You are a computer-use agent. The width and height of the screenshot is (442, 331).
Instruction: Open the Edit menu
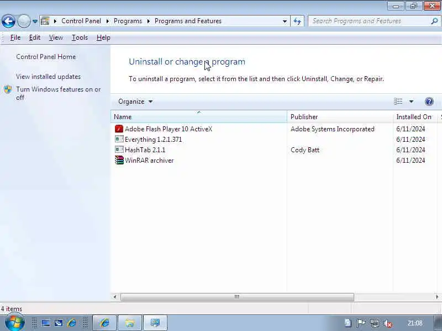tap(35, 38)
